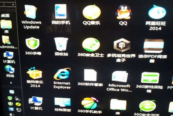
Task: Expand the » chevron below 网络
Action: coord(11,83)
